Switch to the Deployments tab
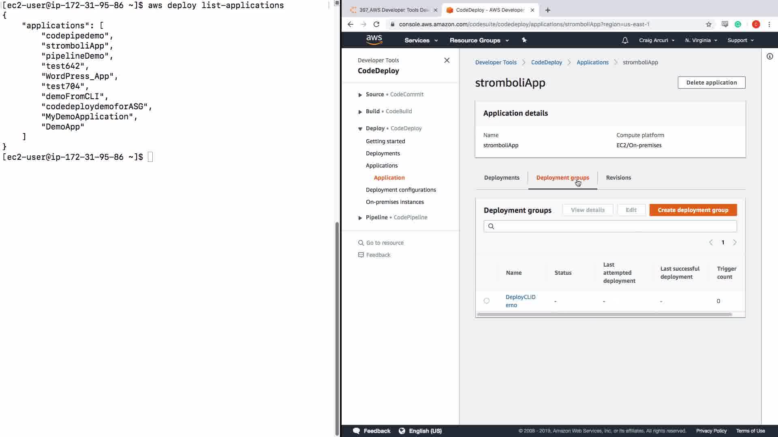The height and width of the screenshot is (437, 778). pos(501,178)
